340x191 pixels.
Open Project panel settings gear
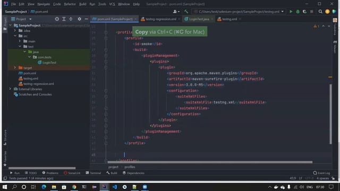pyautogui.click(x=79, y=19)
